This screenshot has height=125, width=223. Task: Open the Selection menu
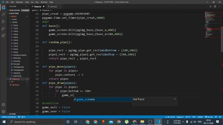pos(20,2)
